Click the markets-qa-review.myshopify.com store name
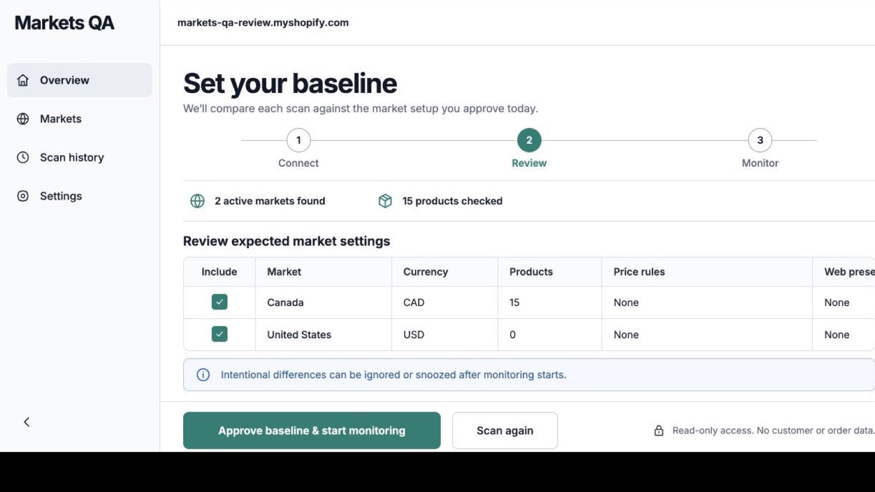This screenshot has width=875, height=492. click(263, 22)
